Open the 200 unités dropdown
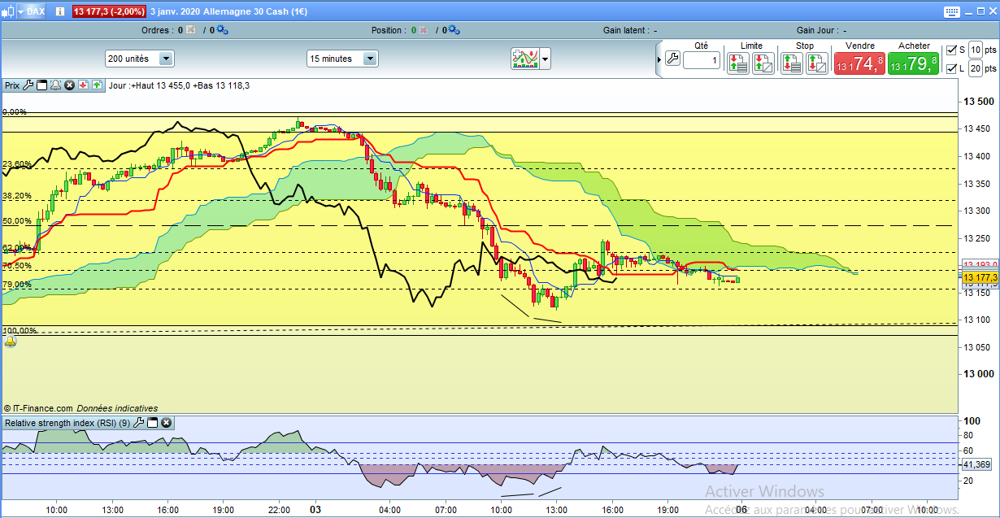 point(139,59)
